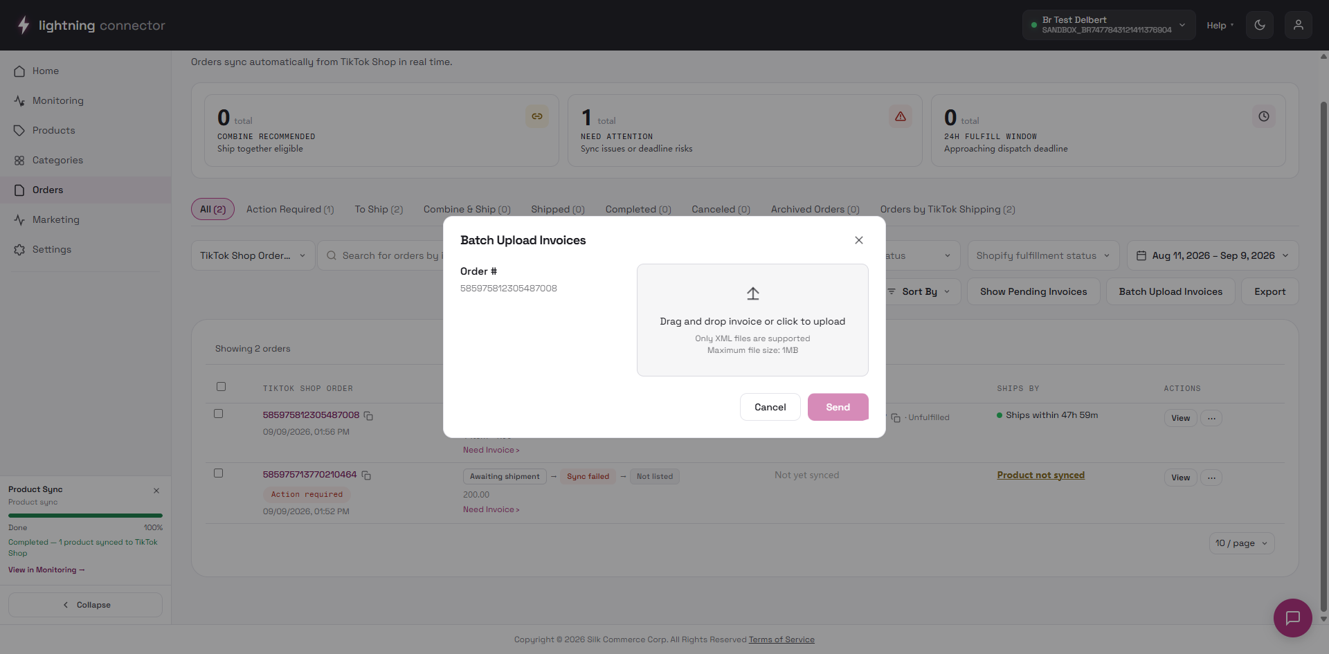Select checkbox for order 585975812305487008
Viewport: 1329px width, 654px height.
point(218,414)
